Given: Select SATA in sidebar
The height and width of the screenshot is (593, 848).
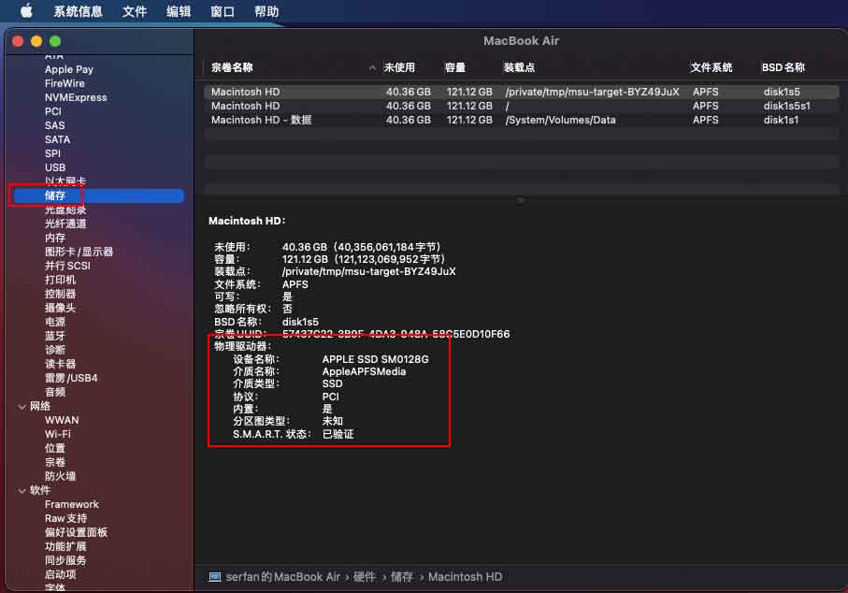Looking at the screenshot, I should pos(57,139).
